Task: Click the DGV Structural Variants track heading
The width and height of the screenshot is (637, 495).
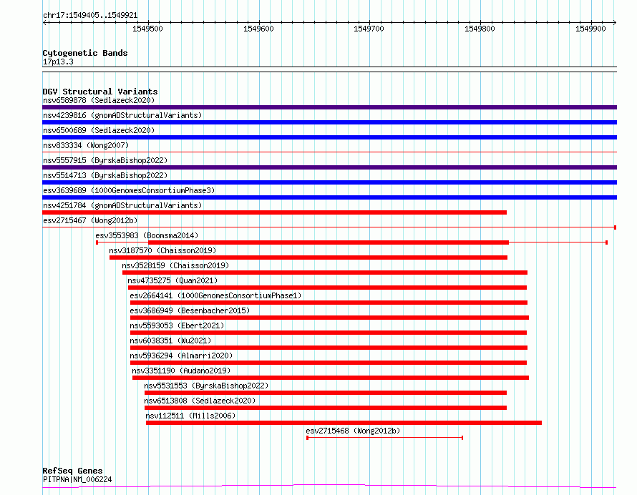Action: click(100, 92)
